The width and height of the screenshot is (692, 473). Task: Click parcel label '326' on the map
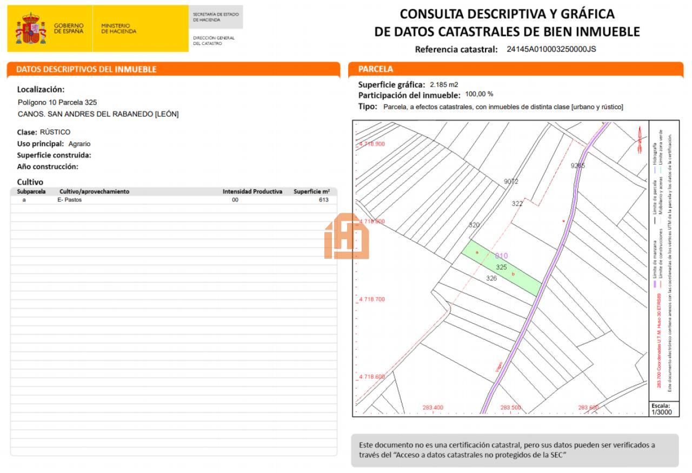(x=491, y=278)
